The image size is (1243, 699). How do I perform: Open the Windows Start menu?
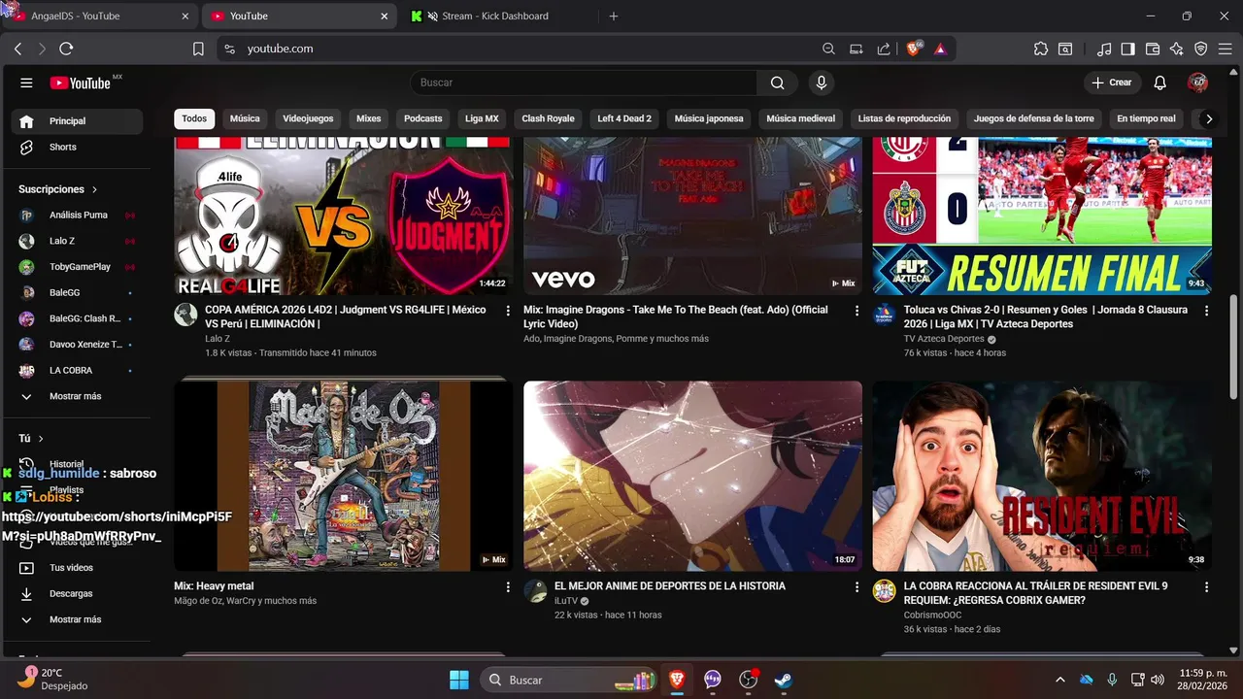point(459,680)
